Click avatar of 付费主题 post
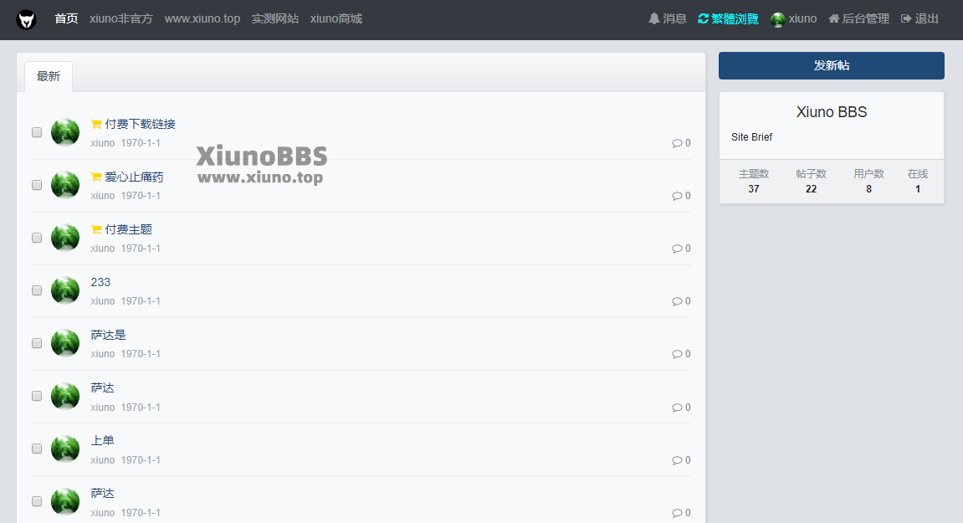 65,238
